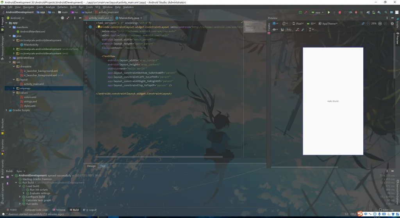Open the AVD Manager icon
The image size is (400, 218).
click(373, 12)
